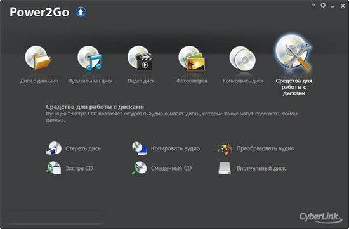
Task: Click the blue upgrade arrow next to Power2Go
Action: click(x=81, y=12)
